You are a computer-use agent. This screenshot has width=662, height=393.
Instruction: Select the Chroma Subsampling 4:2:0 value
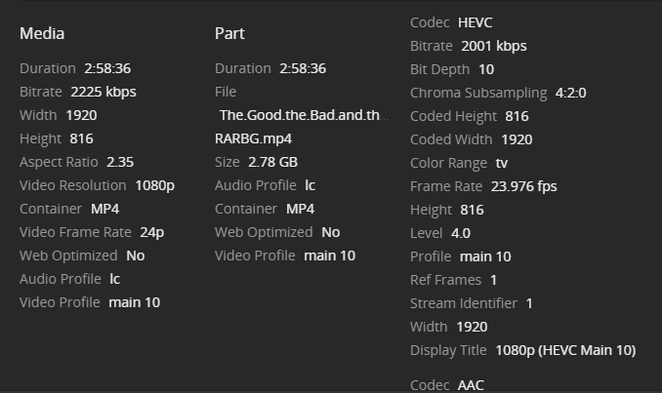pyautogui.click(x=570, y=93)
